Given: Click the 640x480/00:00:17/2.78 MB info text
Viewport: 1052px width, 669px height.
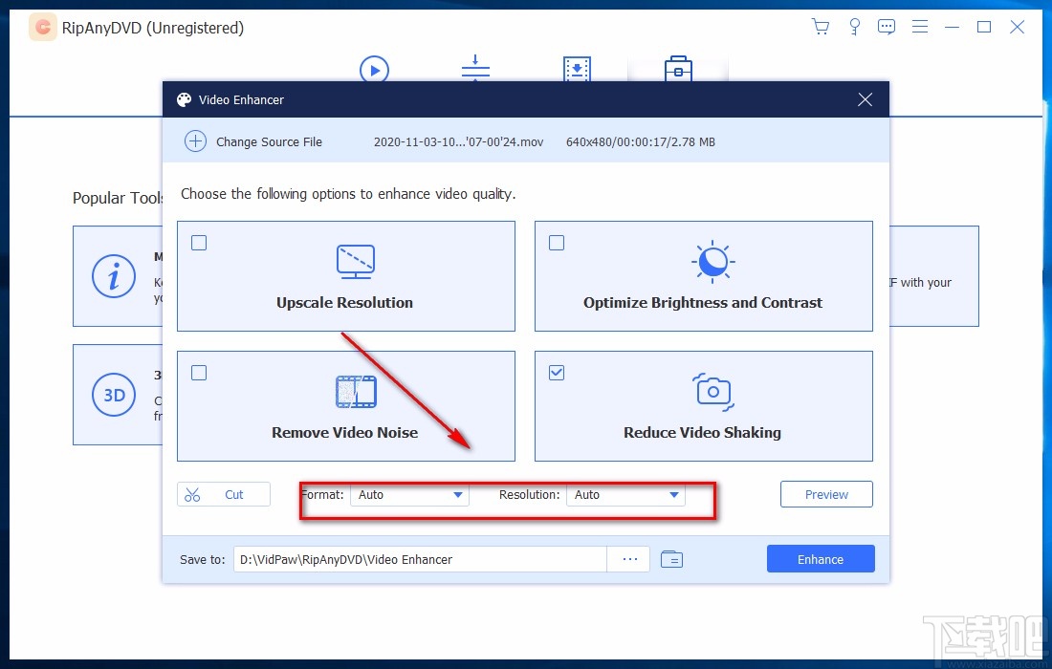Looking at the screenshot, I should (x=641, y=142).
